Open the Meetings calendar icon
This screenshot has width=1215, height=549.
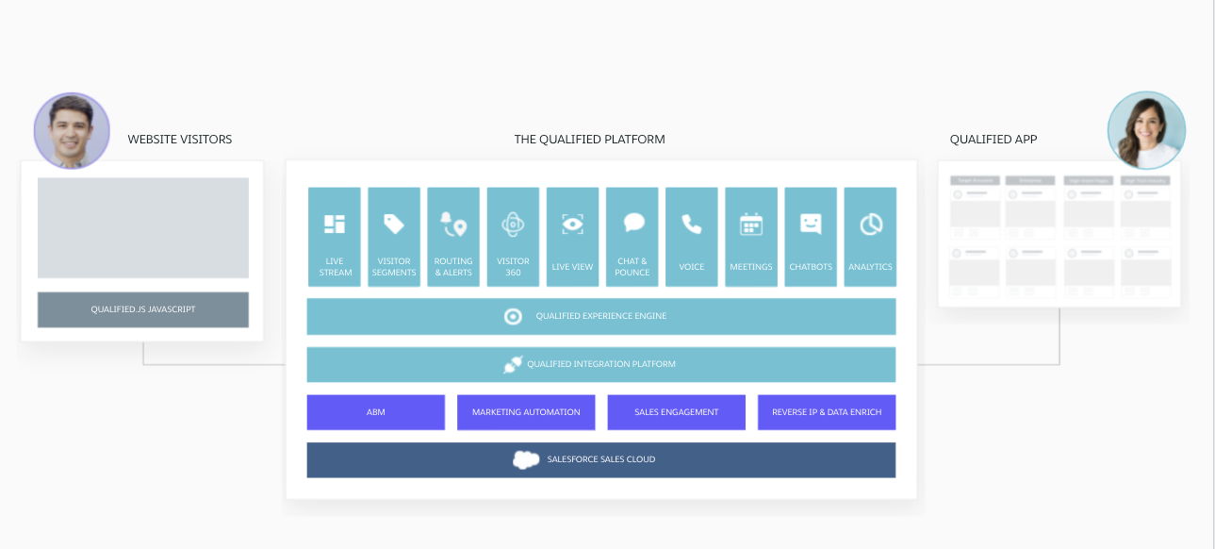[x=751, y=224]
